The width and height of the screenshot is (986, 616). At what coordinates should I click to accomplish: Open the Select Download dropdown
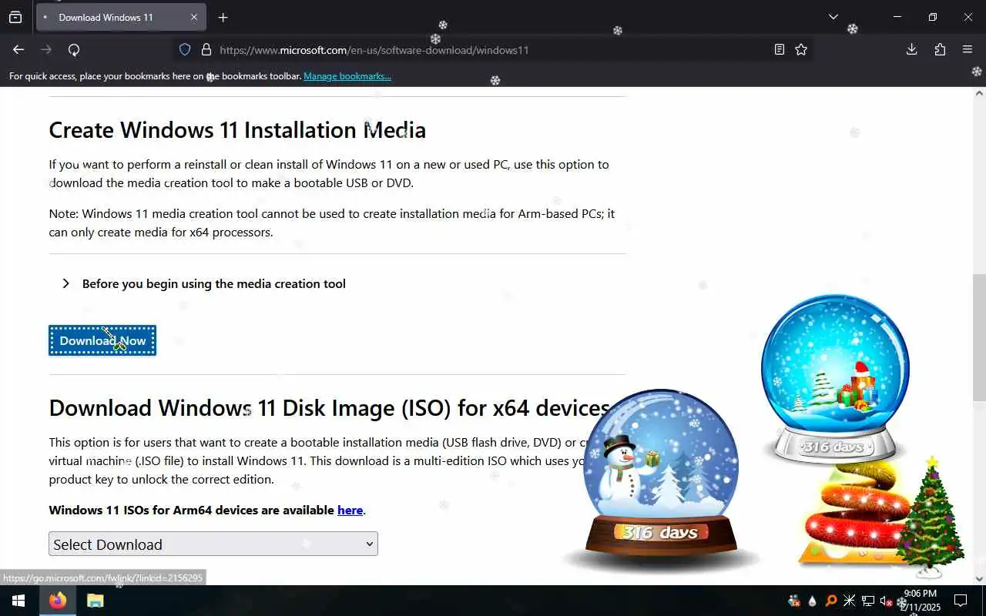pyautogui.click(x=213, y=544)
